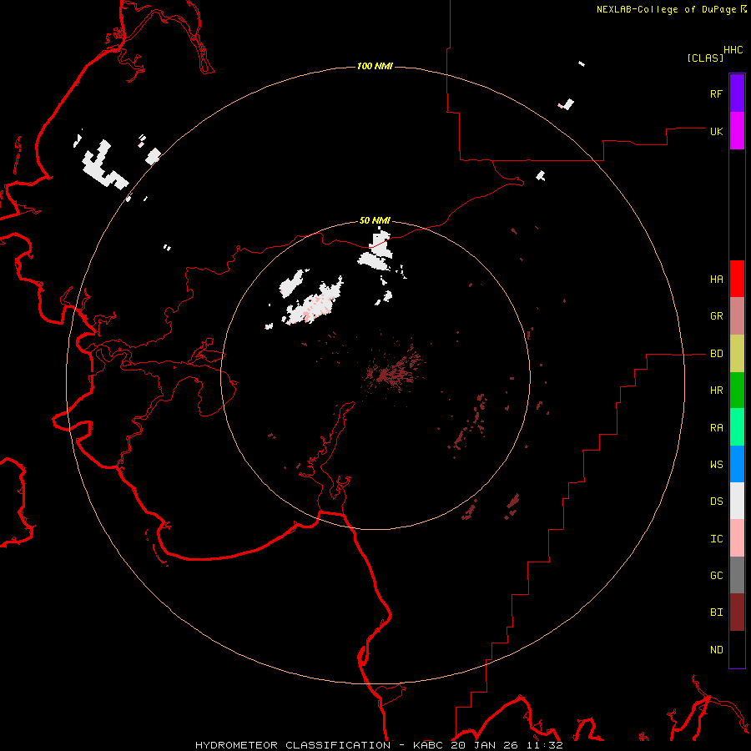Click the HR green legend swatch
The height and width of the screenshot is (751, 751).
pyautogui.click(x=737, y=391)
